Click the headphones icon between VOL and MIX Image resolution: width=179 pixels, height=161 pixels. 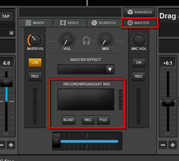pyautogui.click(x=86, y=41)
